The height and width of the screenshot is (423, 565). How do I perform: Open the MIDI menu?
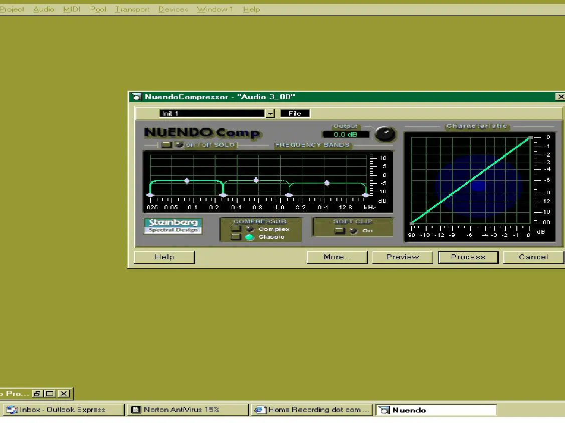coord(71,10)
